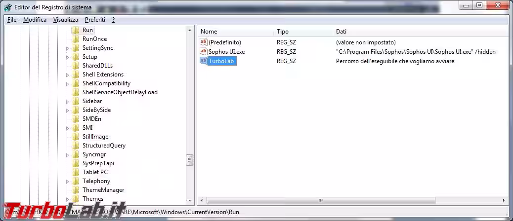
Task: Sort values by the Tipo column header
Action: (x=303, y=32)
